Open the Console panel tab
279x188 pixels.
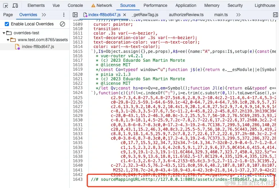75,5
